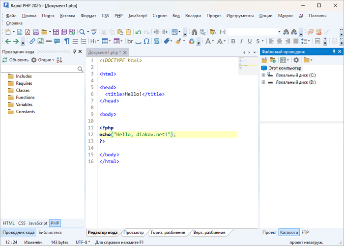The width and height of the screenshot is (344, 246).
Task: Open the color picker palette icon
Action: [192, 41]
